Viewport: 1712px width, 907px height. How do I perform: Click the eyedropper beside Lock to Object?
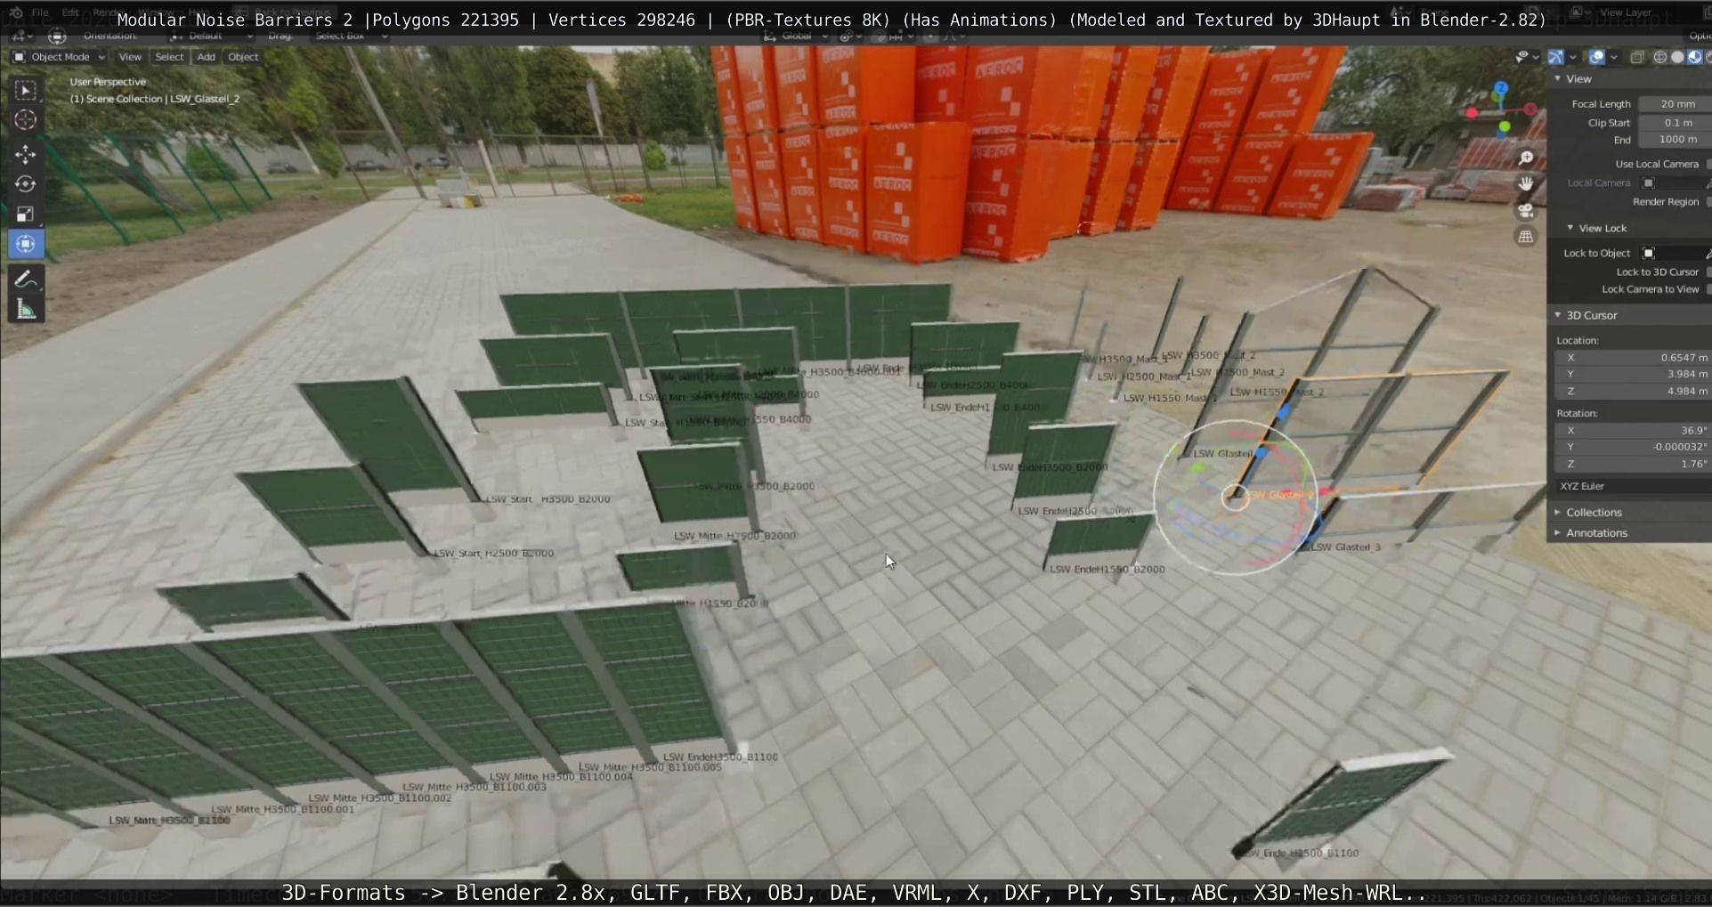1708,254
